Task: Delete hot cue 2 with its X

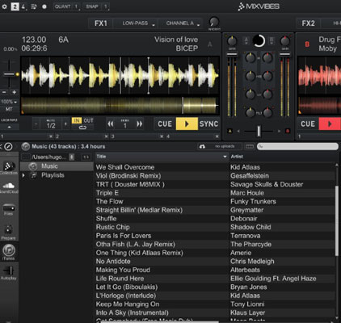Action: (x=106, y=136)
